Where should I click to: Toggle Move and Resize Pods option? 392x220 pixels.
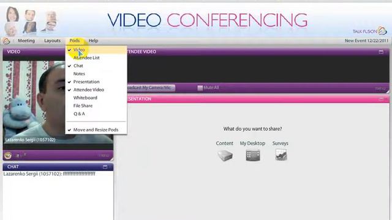click(96, 130)
